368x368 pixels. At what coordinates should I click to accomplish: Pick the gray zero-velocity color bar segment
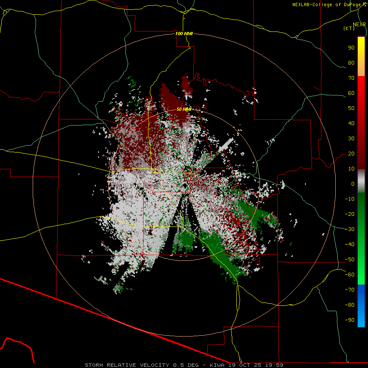[361, 181]
